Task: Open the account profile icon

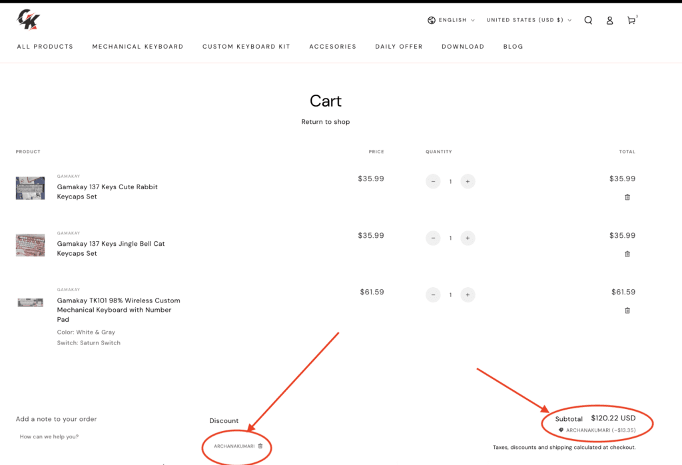Action: 609,20
